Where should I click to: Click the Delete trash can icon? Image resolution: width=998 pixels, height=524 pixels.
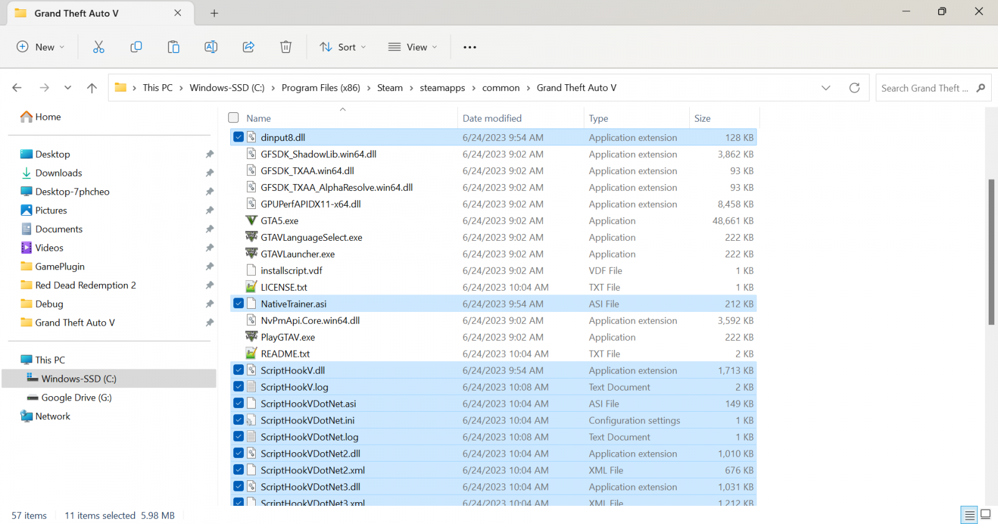(286, 47)
